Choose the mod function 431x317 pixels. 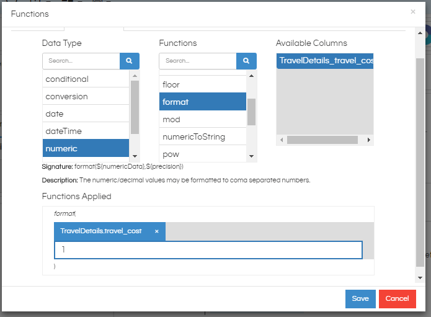(x=203, y=119)
